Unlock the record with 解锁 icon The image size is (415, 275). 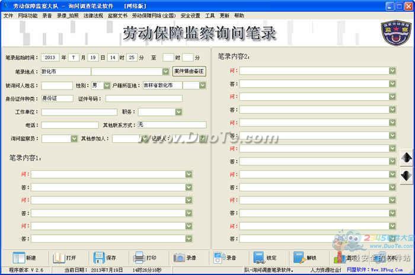click(x=299, y=258)
